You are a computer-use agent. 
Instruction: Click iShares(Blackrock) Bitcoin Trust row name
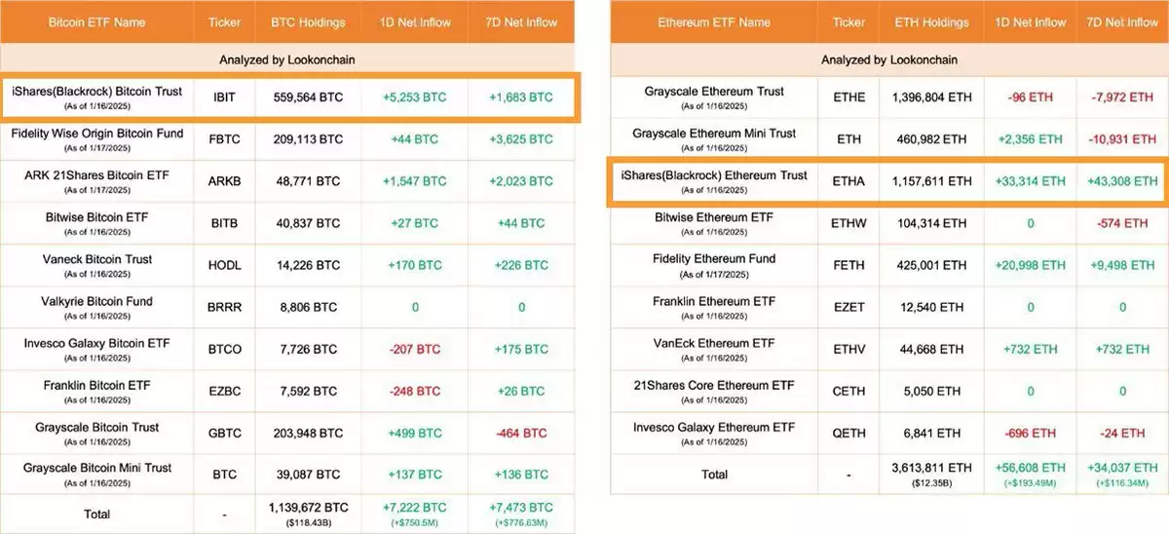click(96, 92)
